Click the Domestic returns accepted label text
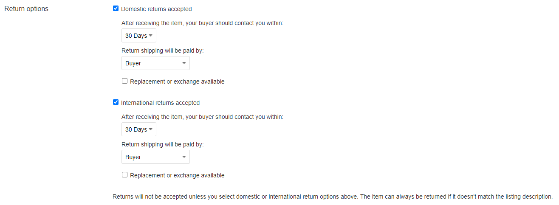The height and width of the screenshot is (205, 559). [x=156, y=9]
